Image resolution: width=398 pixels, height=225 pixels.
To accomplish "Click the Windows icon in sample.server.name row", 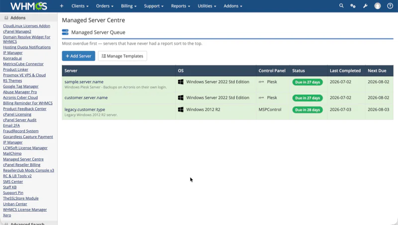I will [181, 82].
